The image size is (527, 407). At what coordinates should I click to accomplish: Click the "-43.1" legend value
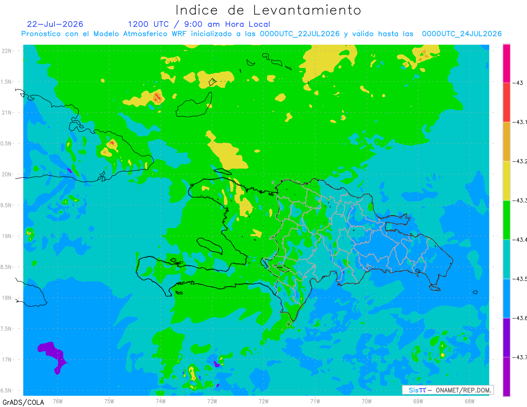click(x=519, y=122)
